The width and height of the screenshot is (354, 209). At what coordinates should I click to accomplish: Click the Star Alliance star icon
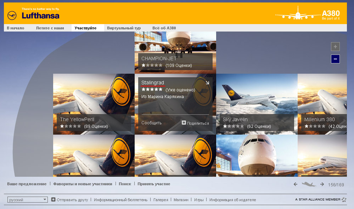(344, 199)
